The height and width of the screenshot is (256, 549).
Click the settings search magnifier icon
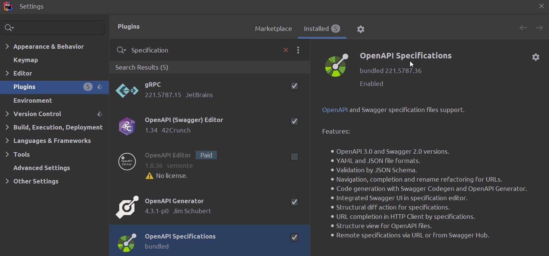tap(9, 28)
